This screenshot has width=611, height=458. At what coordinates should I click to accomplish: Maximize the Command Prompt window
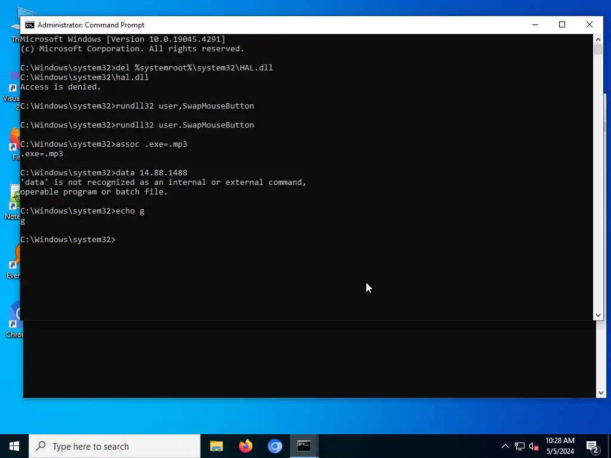(x=562, y=25)
